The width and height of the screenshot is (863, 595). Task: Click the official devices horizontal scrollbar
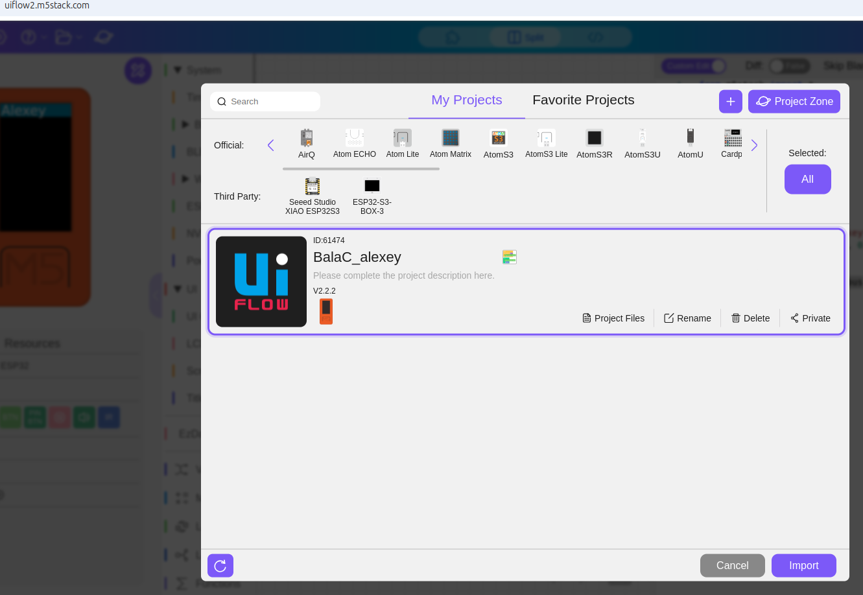(361, 169)
